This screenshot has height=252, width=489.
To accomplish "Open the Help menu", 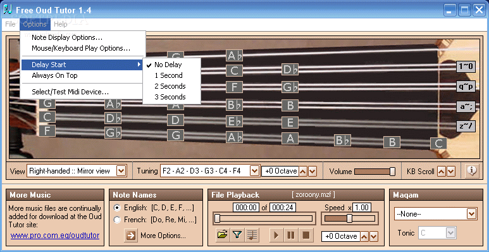I will coord(61,24).
